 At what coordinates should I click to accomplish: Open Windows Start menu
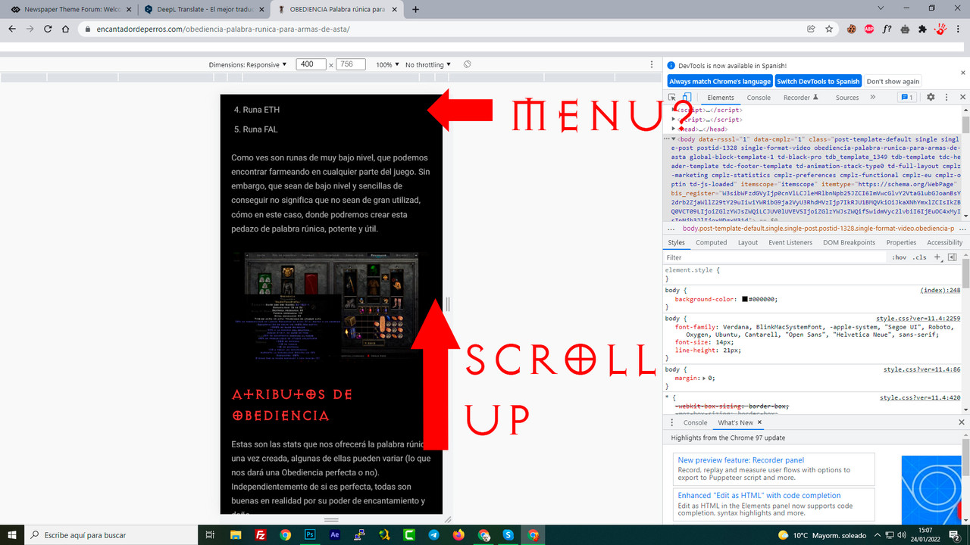[12, 534]
